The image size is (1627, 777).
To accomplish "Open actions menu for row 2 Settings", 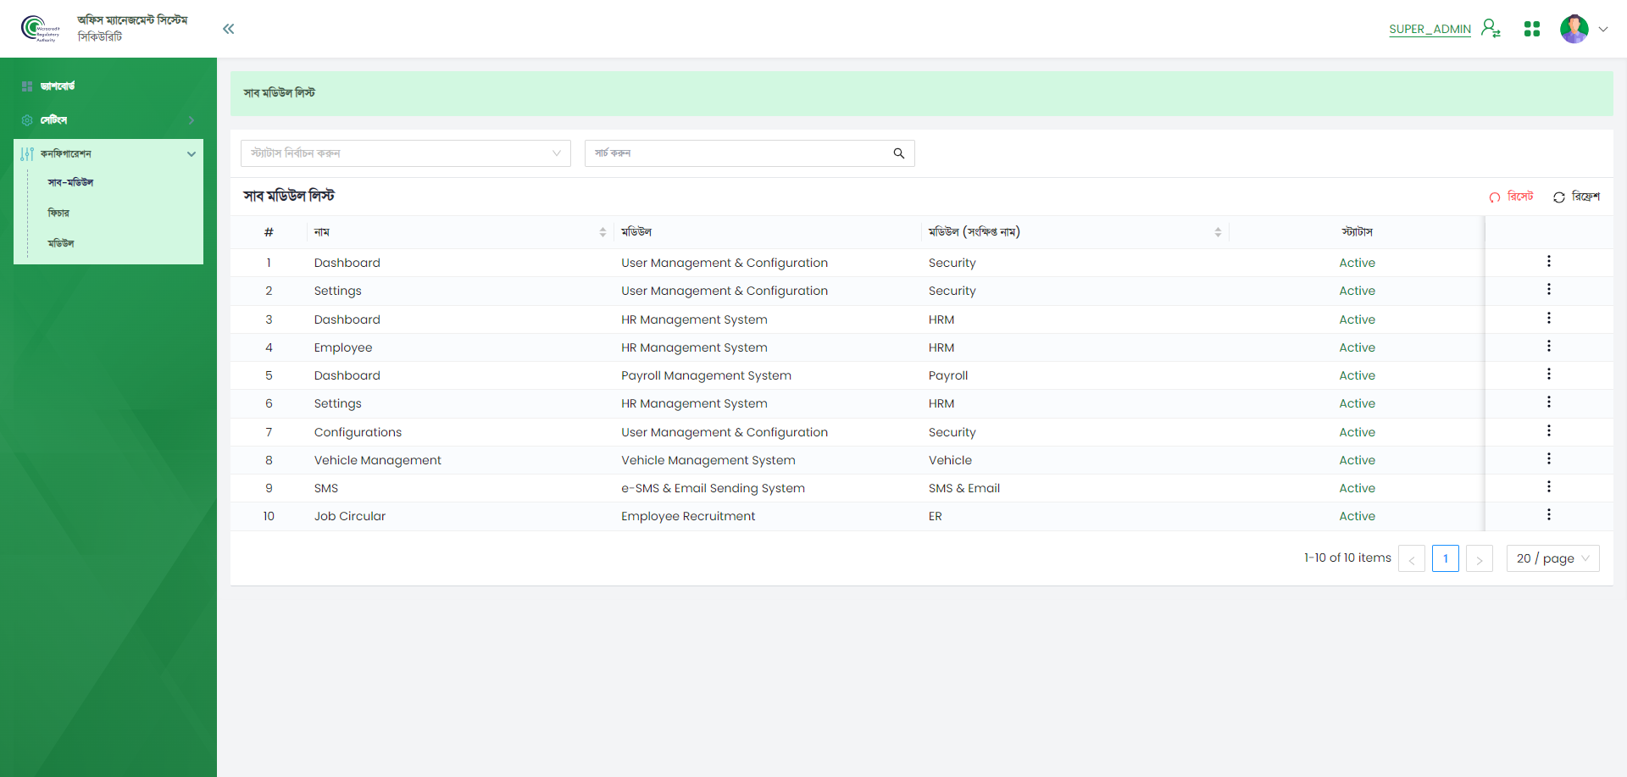I will (x=1549, y=290).
